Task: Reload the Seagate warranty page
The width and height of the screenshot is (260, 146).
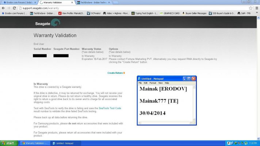Action: point(15,8)
